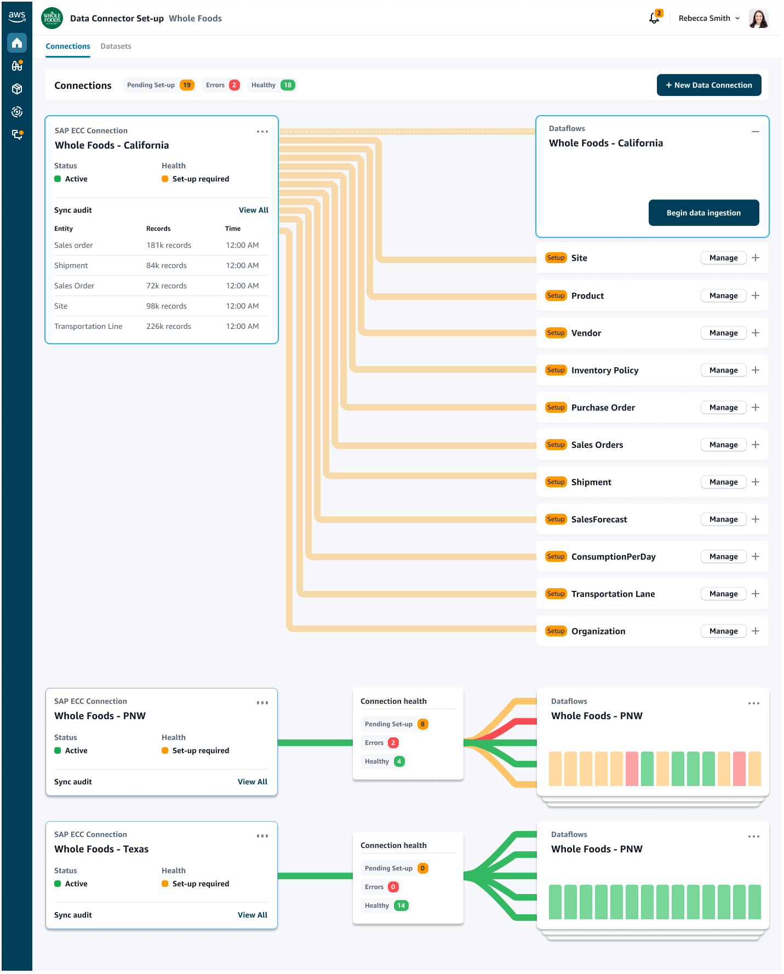Filter by Healthy connections
Viewport: 784px width, 974px height.
click(x=272, y=85)
